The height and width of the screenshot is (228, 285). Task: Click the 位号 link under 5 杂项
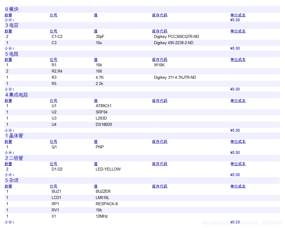(54, 186)
